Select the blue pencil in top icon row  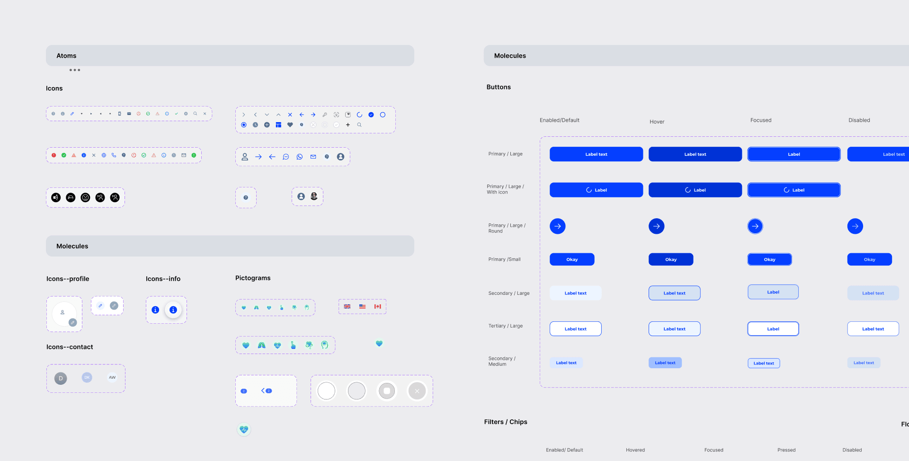click(x=72, y=114)
